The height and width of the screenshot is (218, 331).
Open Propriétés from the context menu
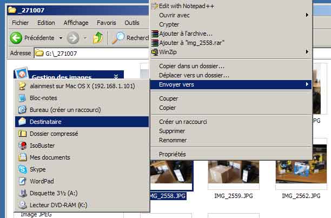(231, 154)
